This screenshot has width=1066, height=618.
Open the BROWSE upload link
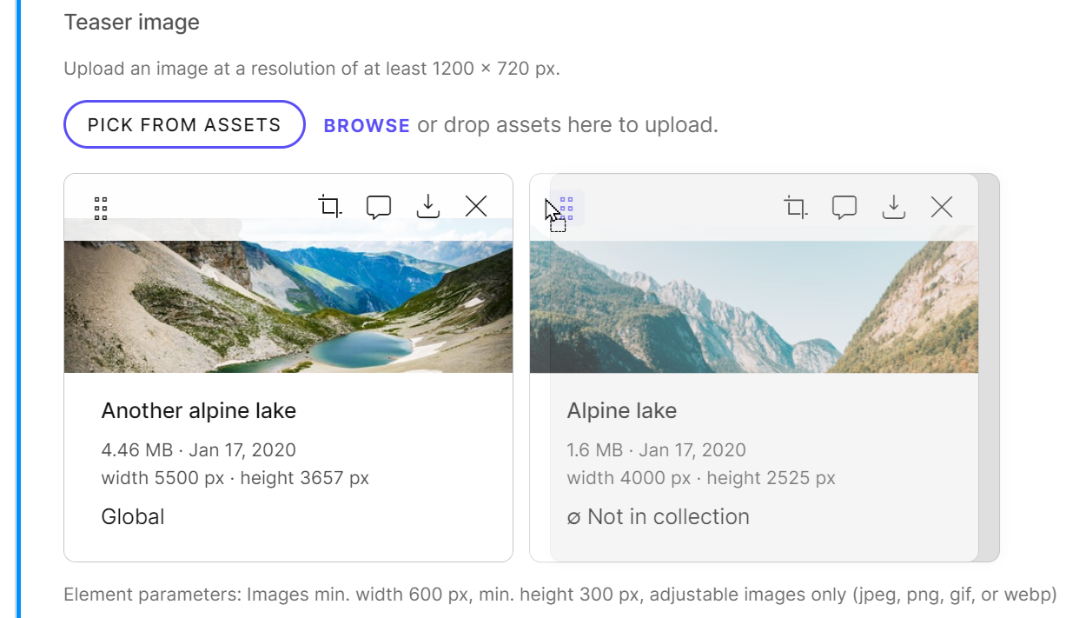366,125
